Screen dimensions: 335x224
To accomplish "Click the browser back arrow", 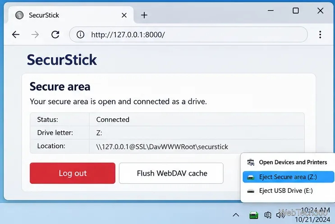I will coord(16,34).
